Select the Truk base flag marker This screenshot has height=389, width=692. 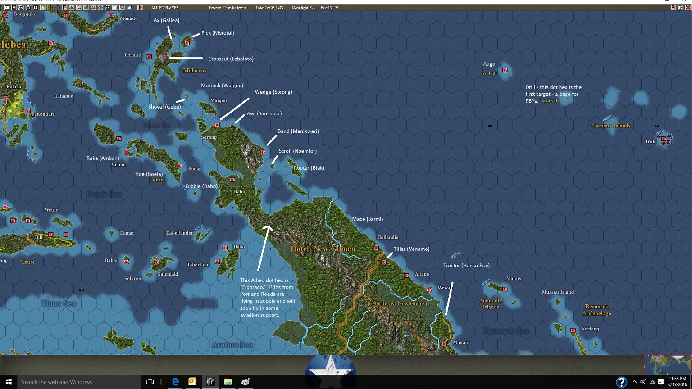point(664,139)
